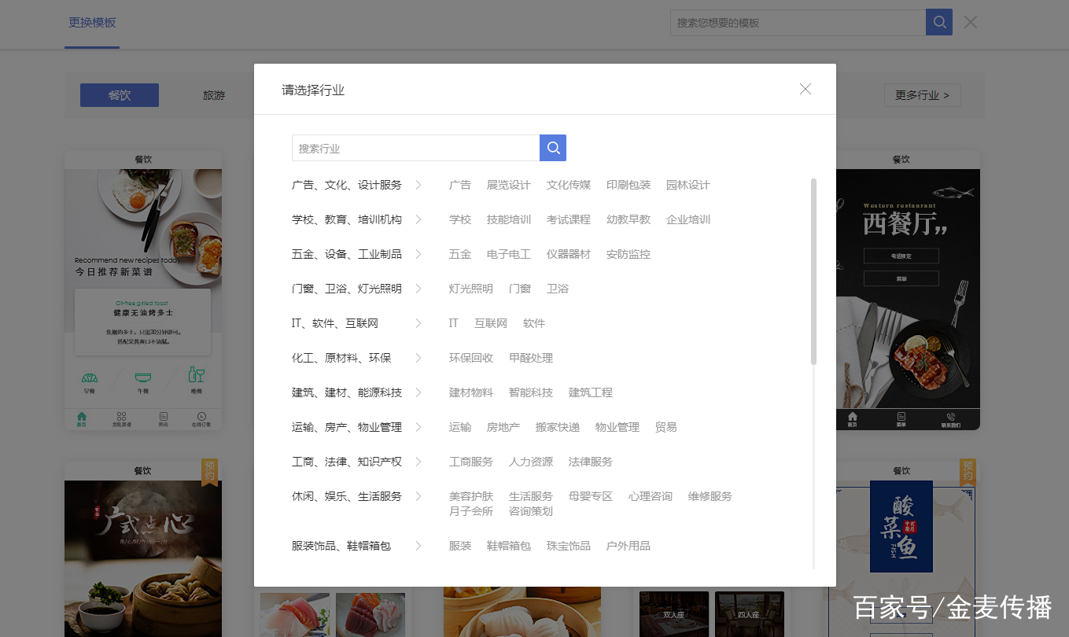Click the 午餐 lunch bowl icon
1069x637 pixels.
142,376
